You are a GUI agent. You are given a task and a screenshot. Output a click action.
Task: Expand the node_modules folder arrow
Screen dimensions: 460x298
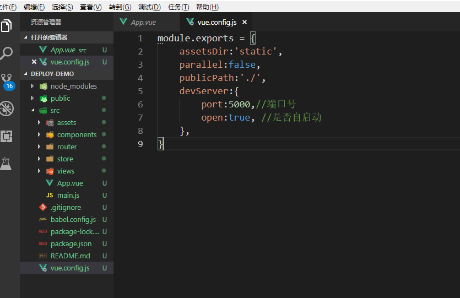point(33,86)
